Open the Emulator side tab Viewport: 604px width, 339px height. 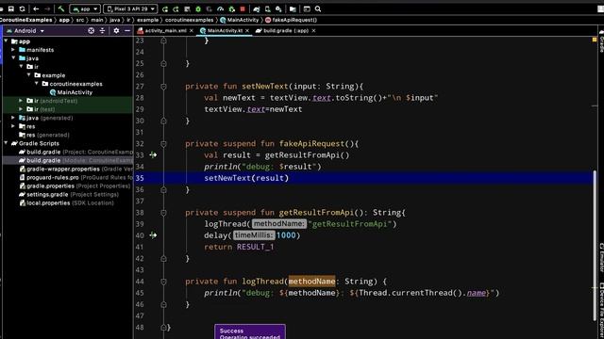(x=601, y=257)
